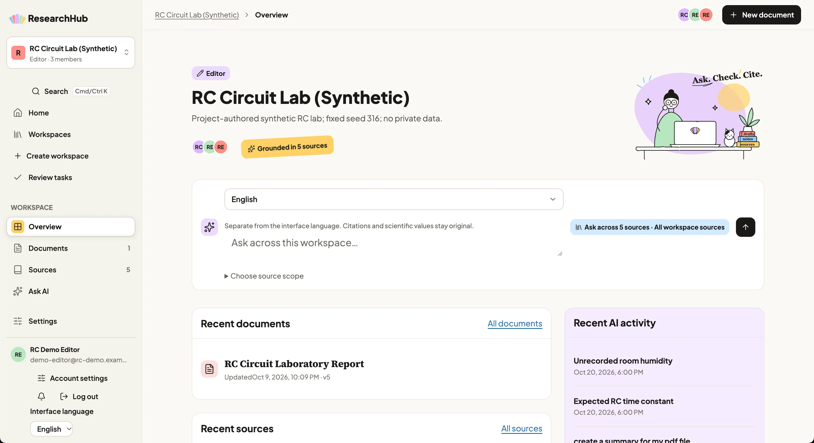Viewport: 814px width, 443px height.
Task: Click the notifications bell icon
Action: point(41,396)
